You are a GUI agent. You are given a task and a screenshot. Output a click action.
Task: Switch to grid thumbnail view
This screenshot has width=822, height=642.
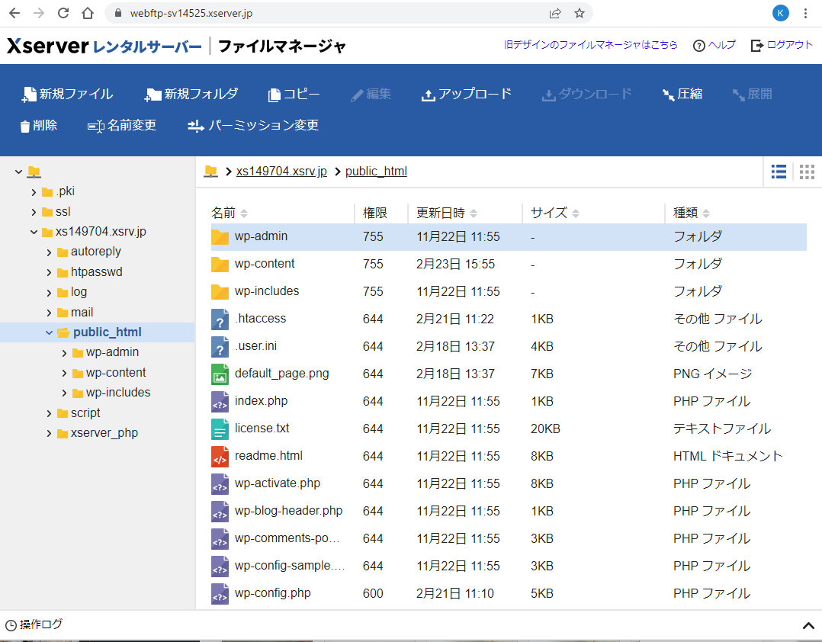(x=807, y=172)
